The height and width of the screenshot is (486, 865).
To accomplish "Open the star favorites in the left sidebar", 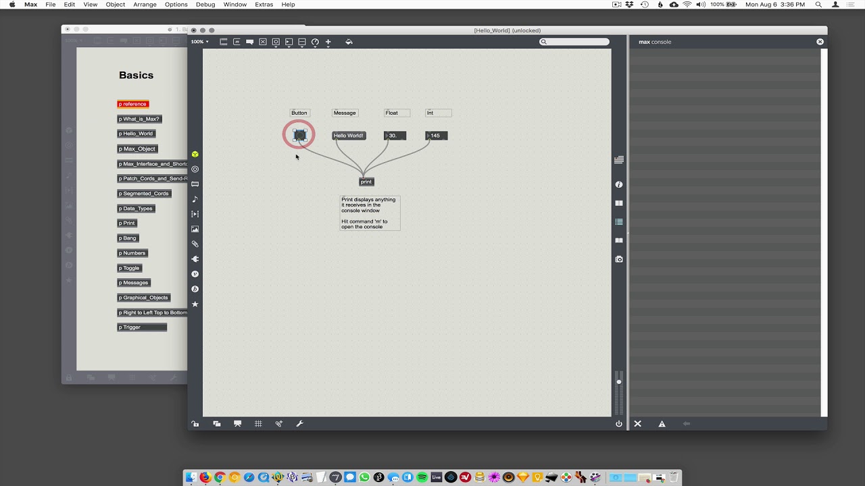I will coord(195,304).
